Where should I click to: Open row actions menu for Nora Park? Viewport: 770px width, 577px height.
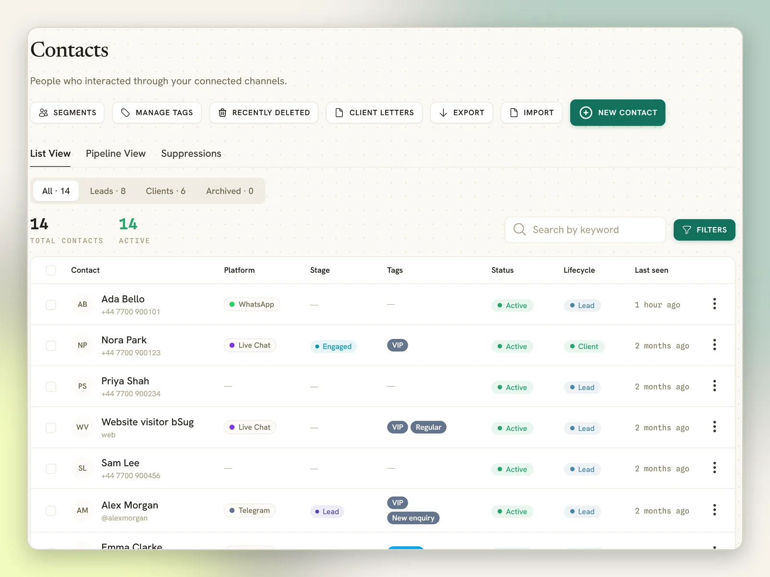point(715,345)
